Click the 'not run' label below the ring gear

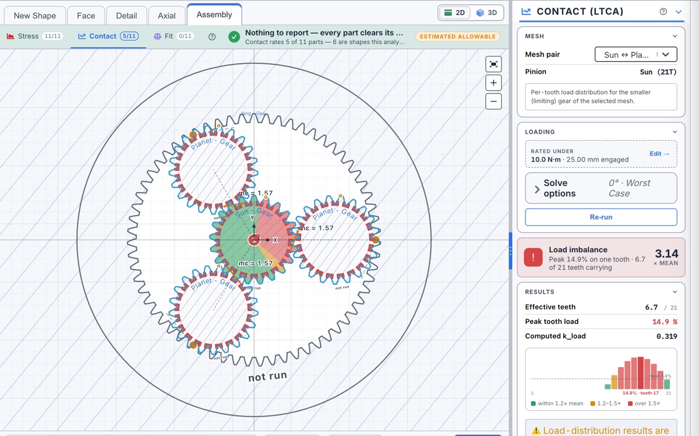[267, 377]
